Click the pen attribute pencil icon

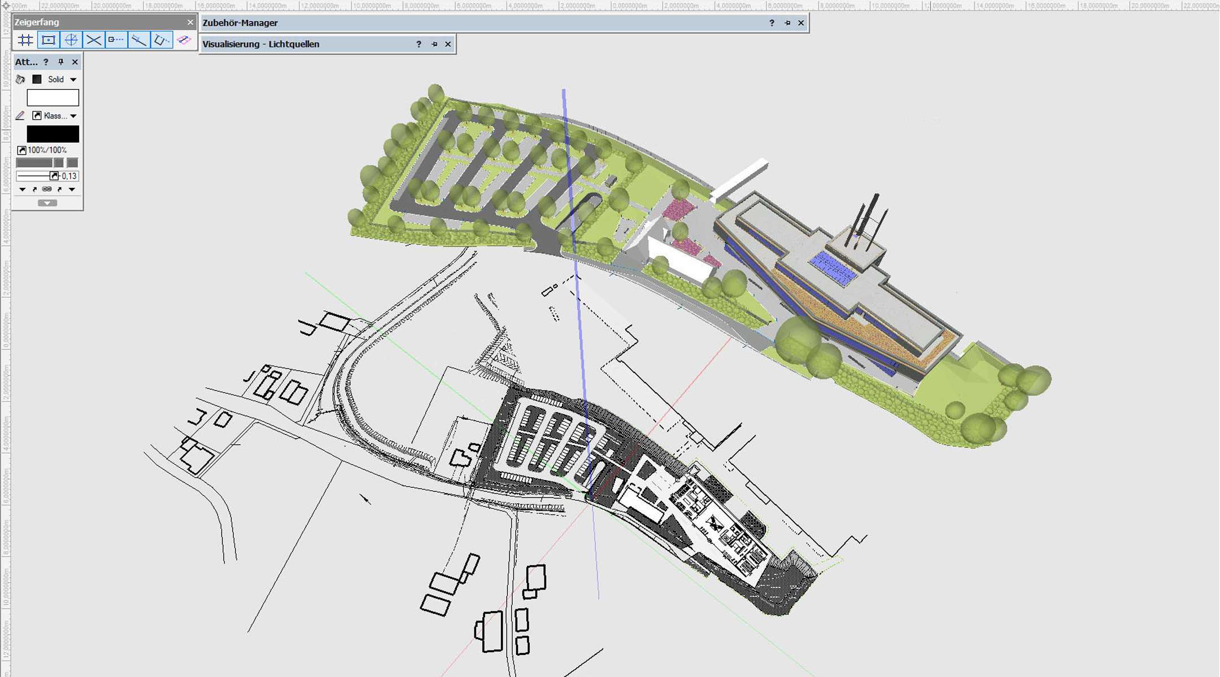(x=20, y=116)
